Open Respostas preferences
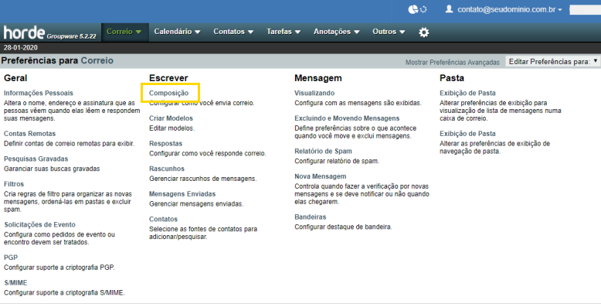Viewport: 601px width, 307px height. coord(165,144)
